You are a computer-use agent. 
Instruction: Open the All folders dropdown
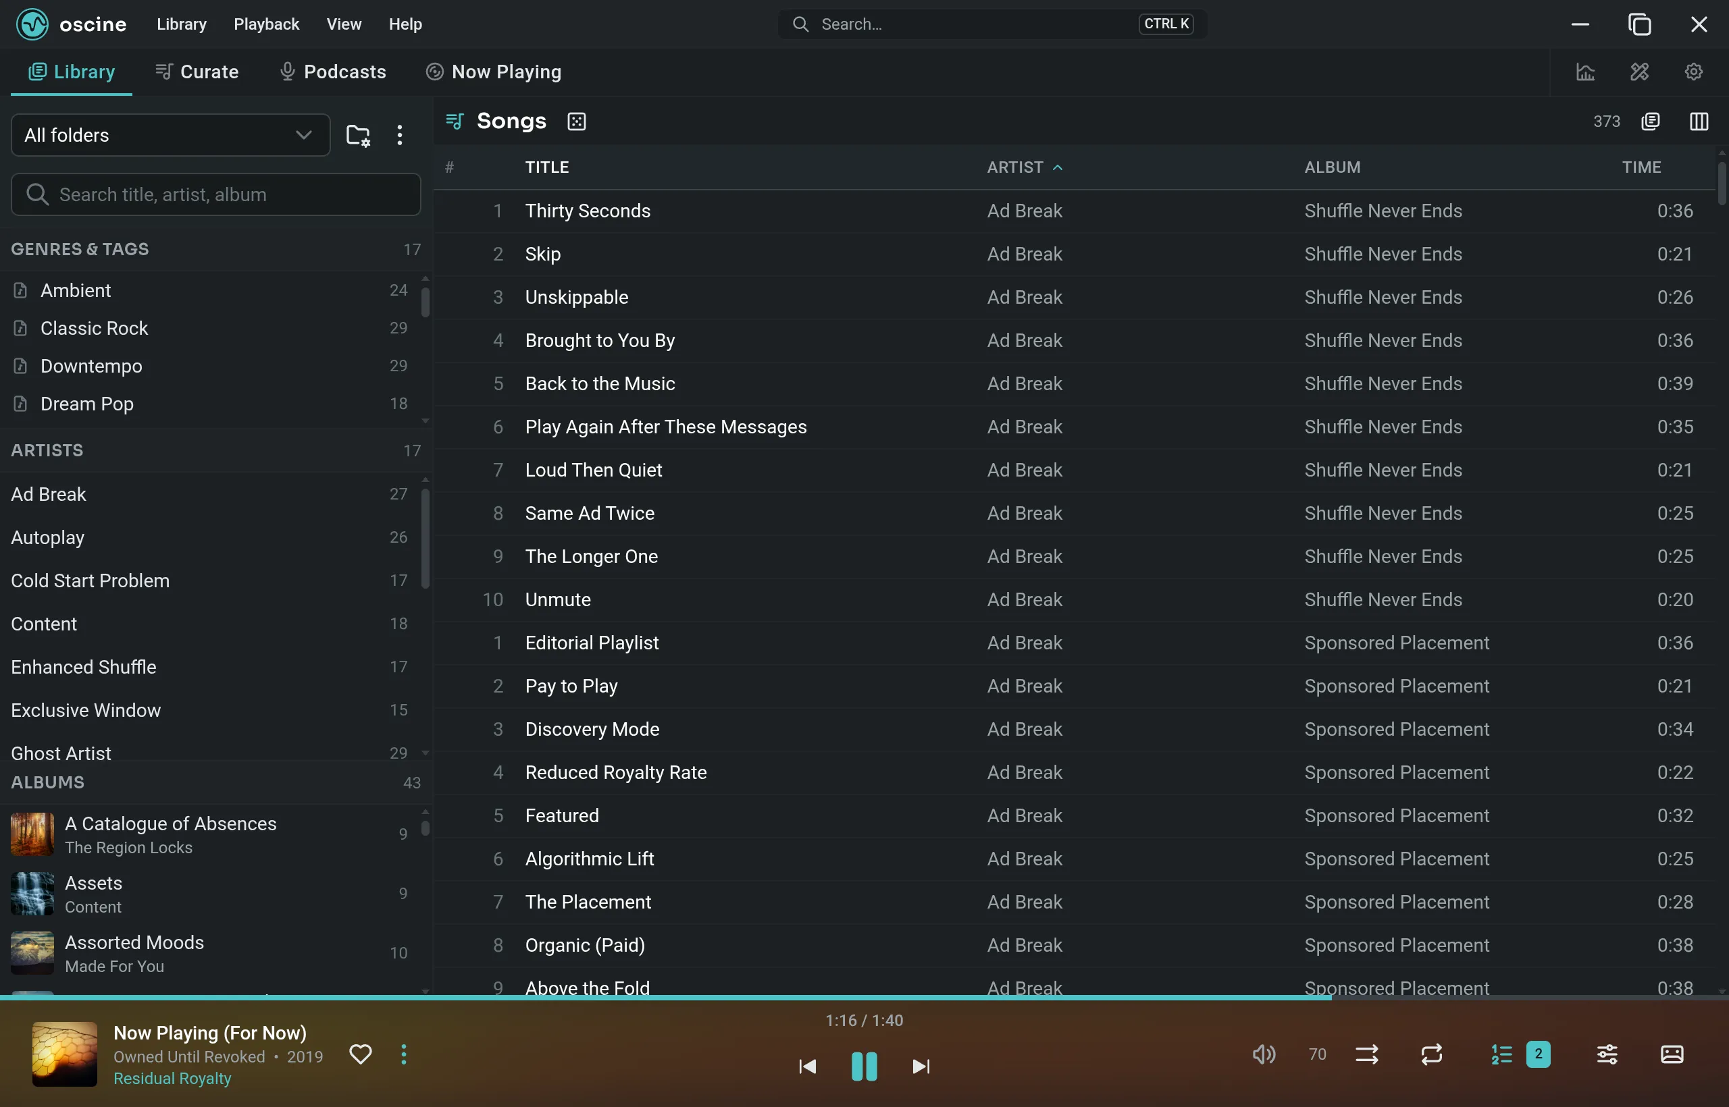[170, 135]
